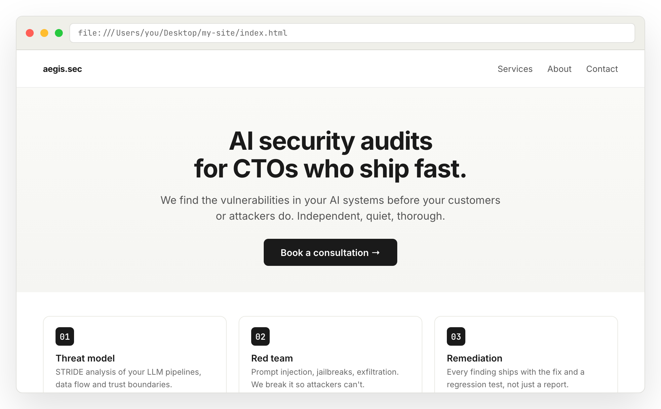
Task: Click the aegis.sec logo
Action: (62, 69)
